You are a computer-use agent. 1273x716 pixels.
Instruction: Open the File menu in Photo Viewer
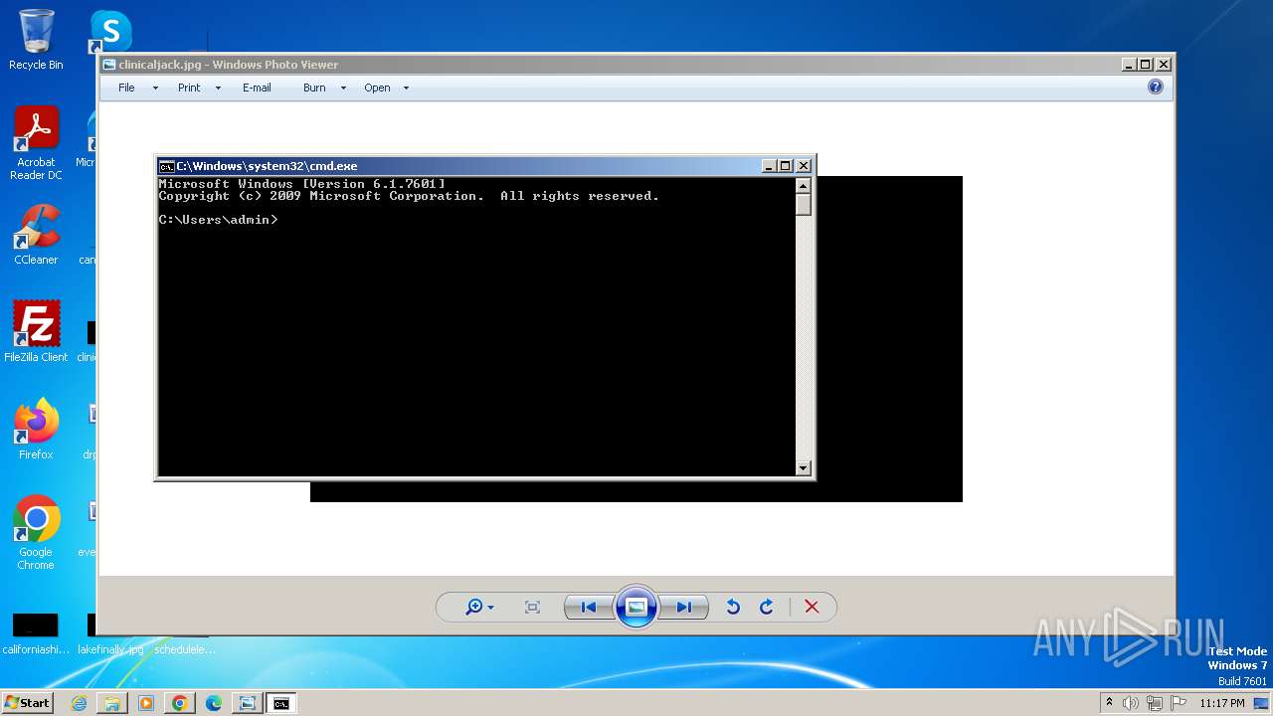tap(126, 88)
